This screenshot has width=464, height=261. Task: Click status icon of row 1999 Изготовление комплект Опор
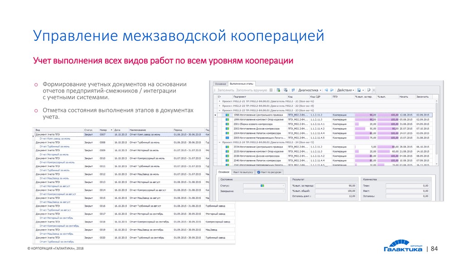[227, 120]
